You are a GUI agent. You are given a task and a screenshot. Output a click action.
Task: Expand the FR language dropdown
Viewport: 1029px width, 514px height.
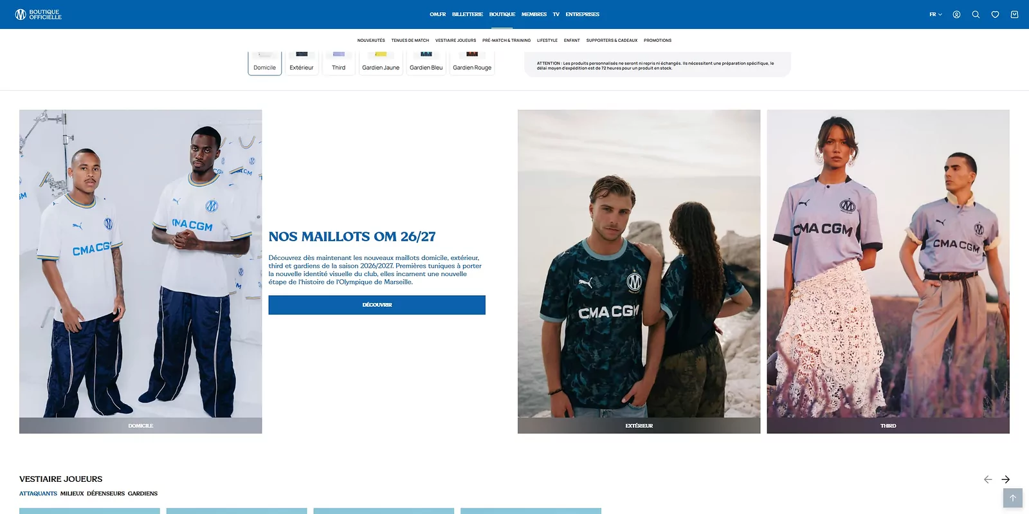tap(936, 14)
